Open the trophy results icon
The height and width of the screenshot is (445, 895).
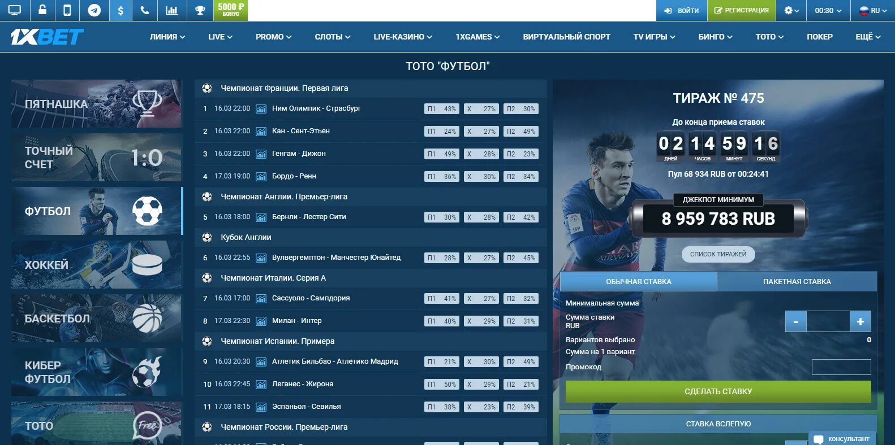click(x=200, y=10)
